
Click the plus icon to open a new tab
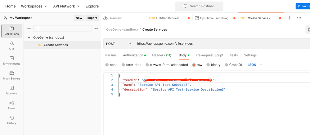[x=290, y=18]
